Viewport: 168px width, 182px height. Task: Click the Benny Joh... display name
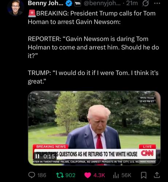(x=46, y=3)
